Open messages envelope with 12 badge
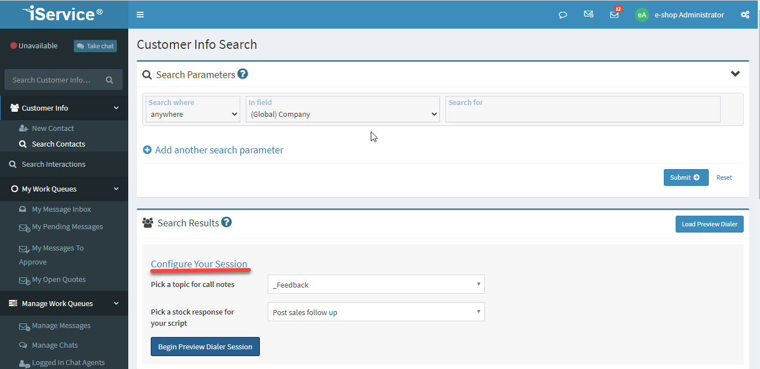The height and width of the screenshot is (369, 760). click(615, 13)
